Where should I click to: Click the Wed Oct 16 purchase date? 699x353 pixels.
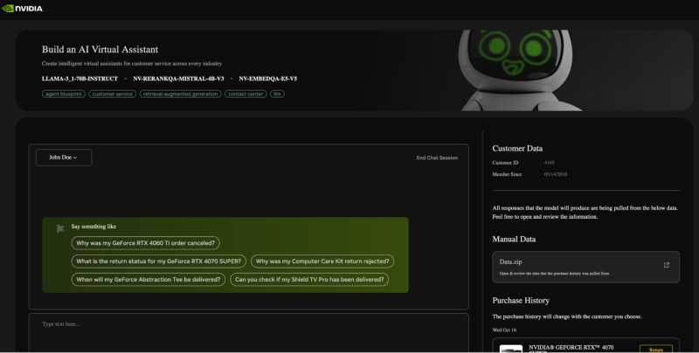point(504,329)
